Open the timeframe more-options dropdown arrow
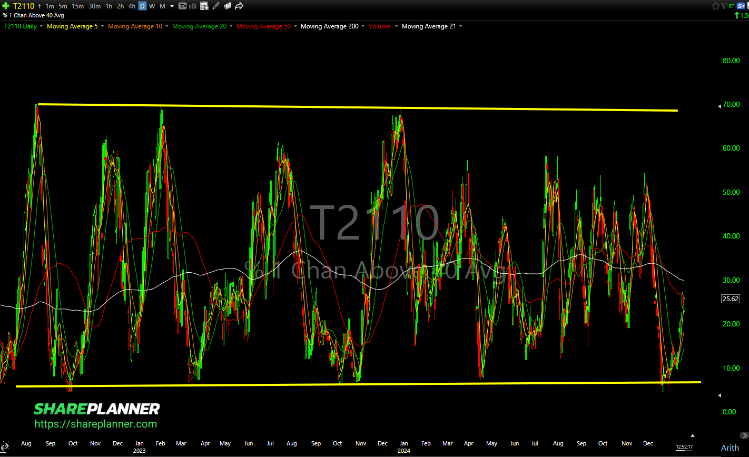 [x=172, y=6]
